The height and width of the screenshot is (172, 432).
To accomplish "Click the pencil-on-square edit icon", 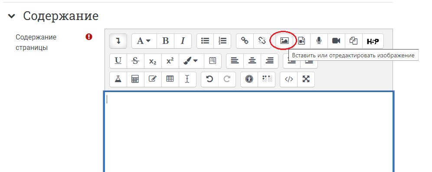I will point(153,79).
